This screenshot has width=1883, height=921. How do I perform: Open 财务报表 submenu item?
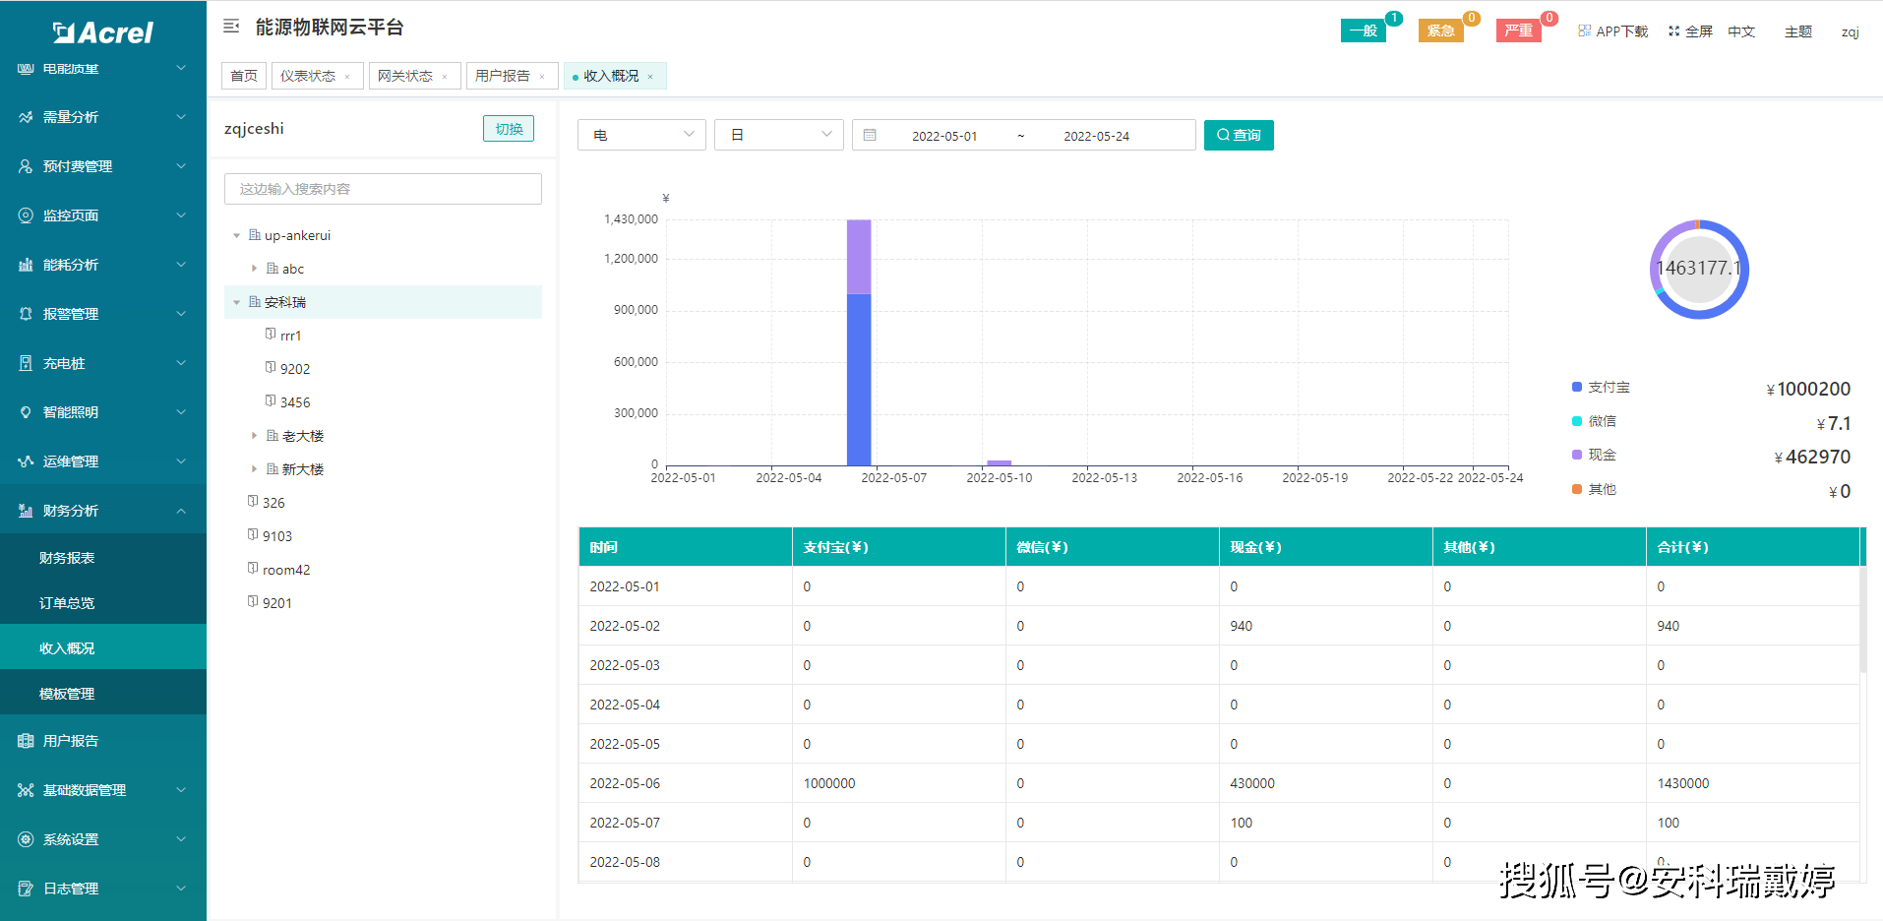click(x=67, y=558)
